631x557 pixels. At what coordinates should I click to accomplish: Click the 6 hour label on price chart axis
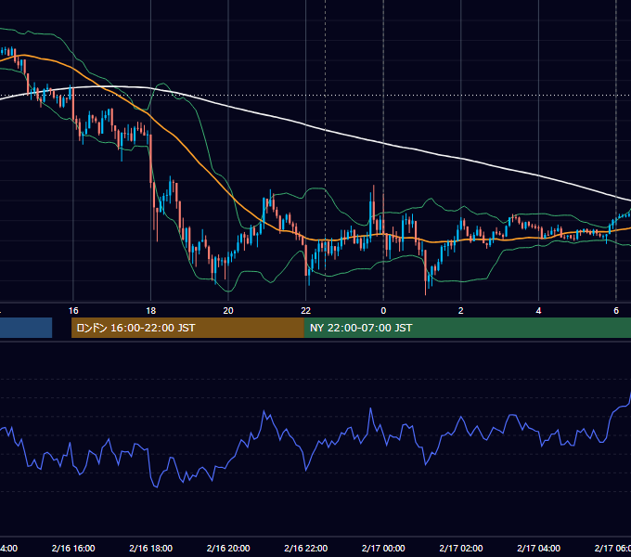[616, 311]
